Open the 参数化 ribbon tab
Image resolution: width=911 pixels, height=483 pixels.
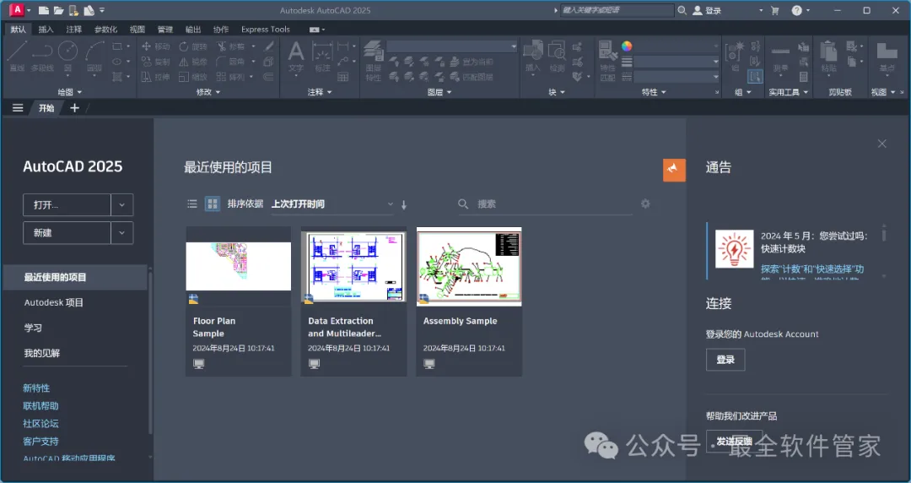tap(105, 29)
